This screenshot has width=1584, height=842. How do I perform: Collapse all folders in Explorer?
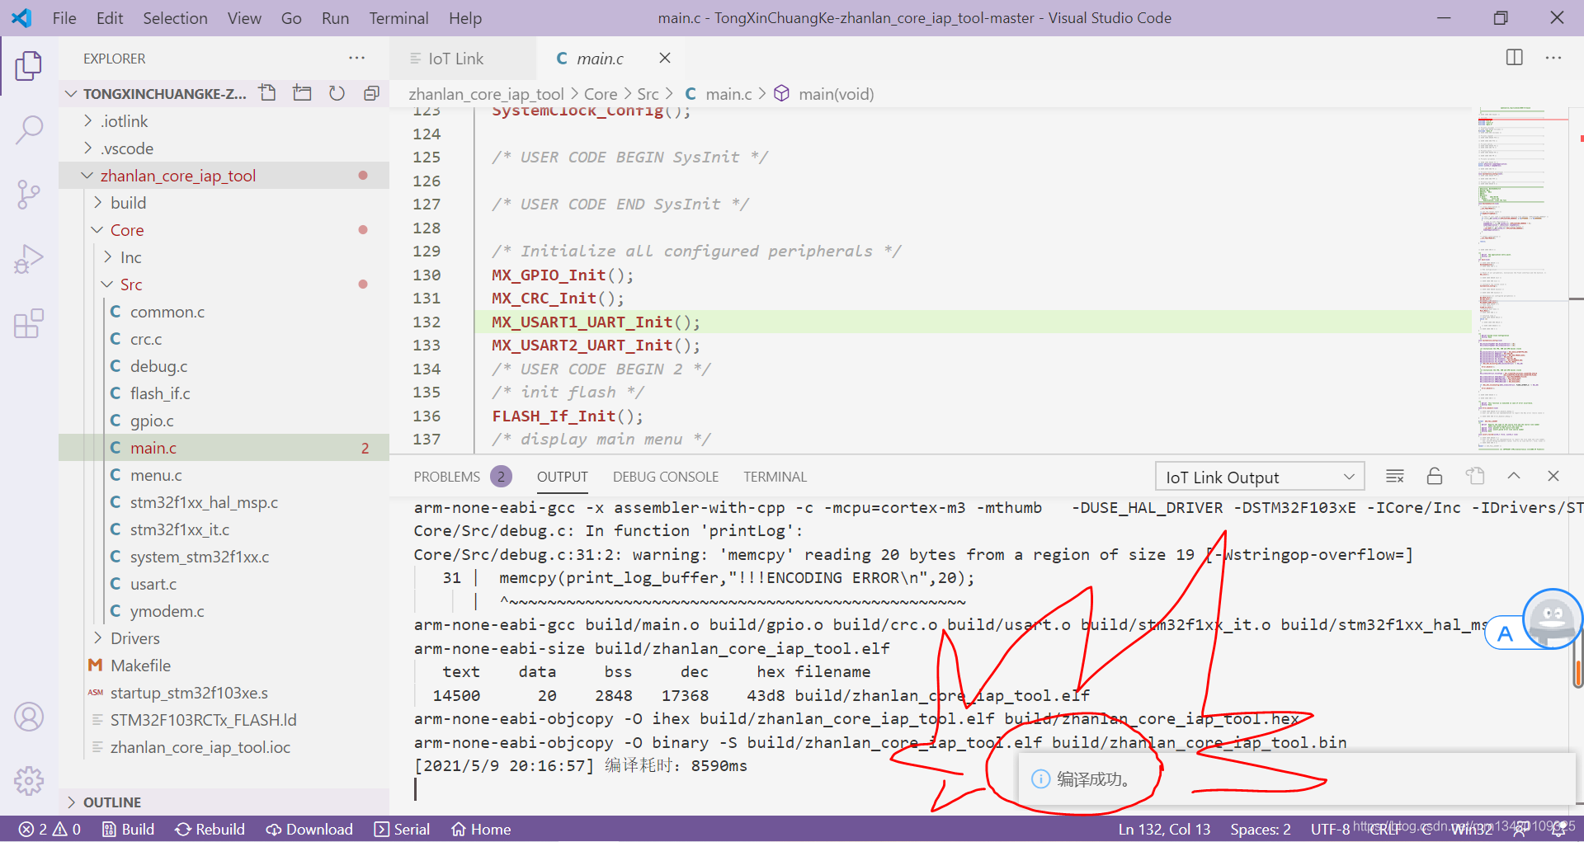coord(371,93)
